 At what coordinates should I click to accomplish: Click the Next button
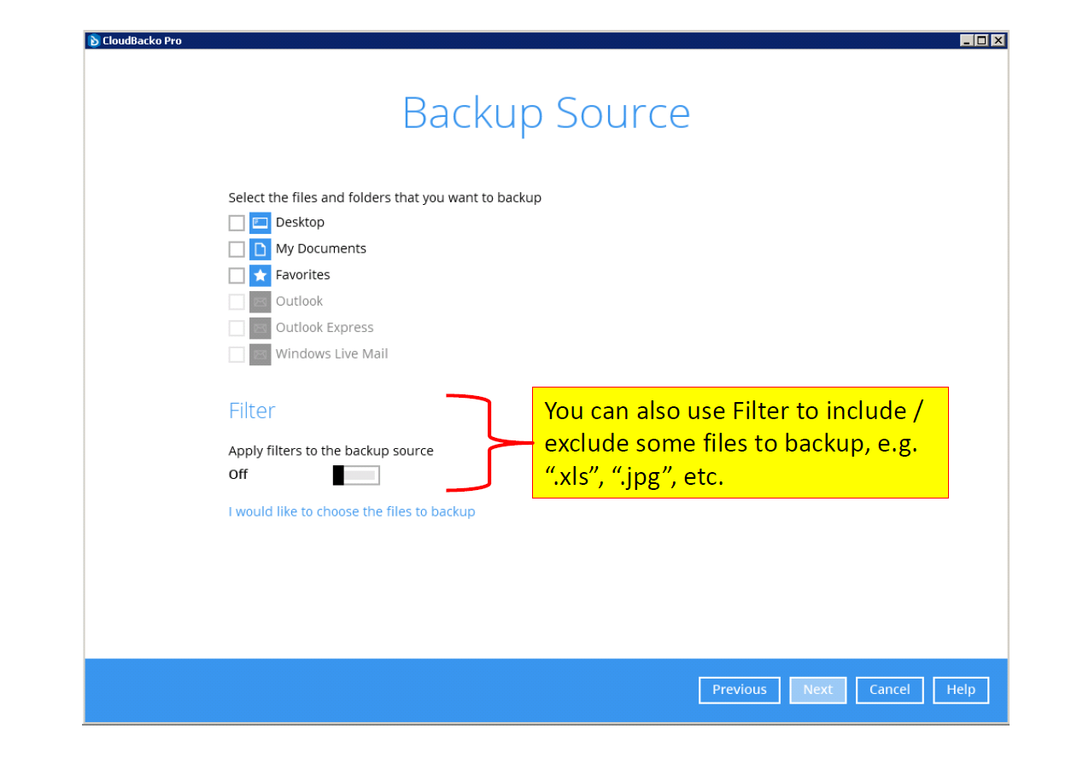click(817, 690)
